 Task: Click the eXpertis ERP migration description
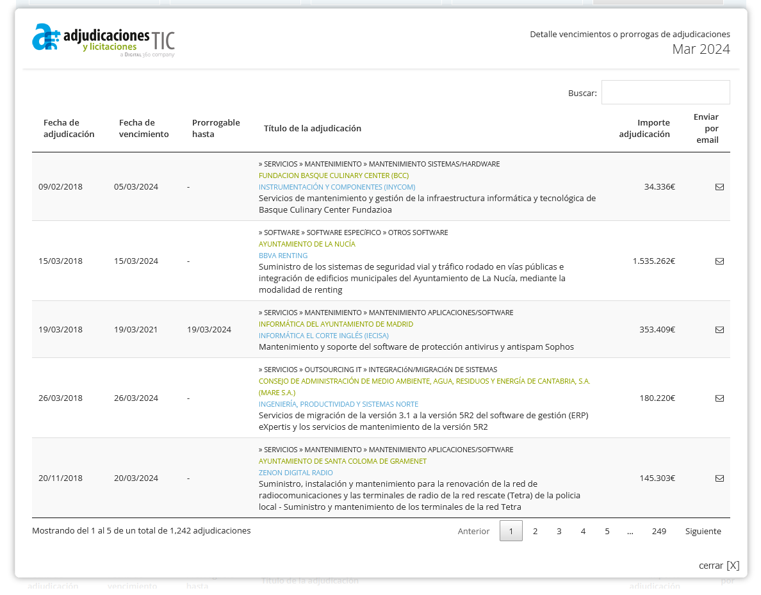pos(423,421)
